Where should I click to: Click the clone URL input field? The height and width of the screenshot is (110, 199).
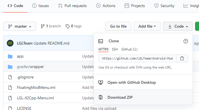(138, 58)
